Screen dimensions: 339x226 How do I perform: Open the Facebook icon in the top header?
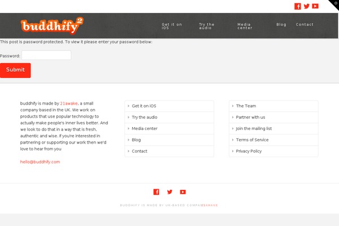click(298, 6)
